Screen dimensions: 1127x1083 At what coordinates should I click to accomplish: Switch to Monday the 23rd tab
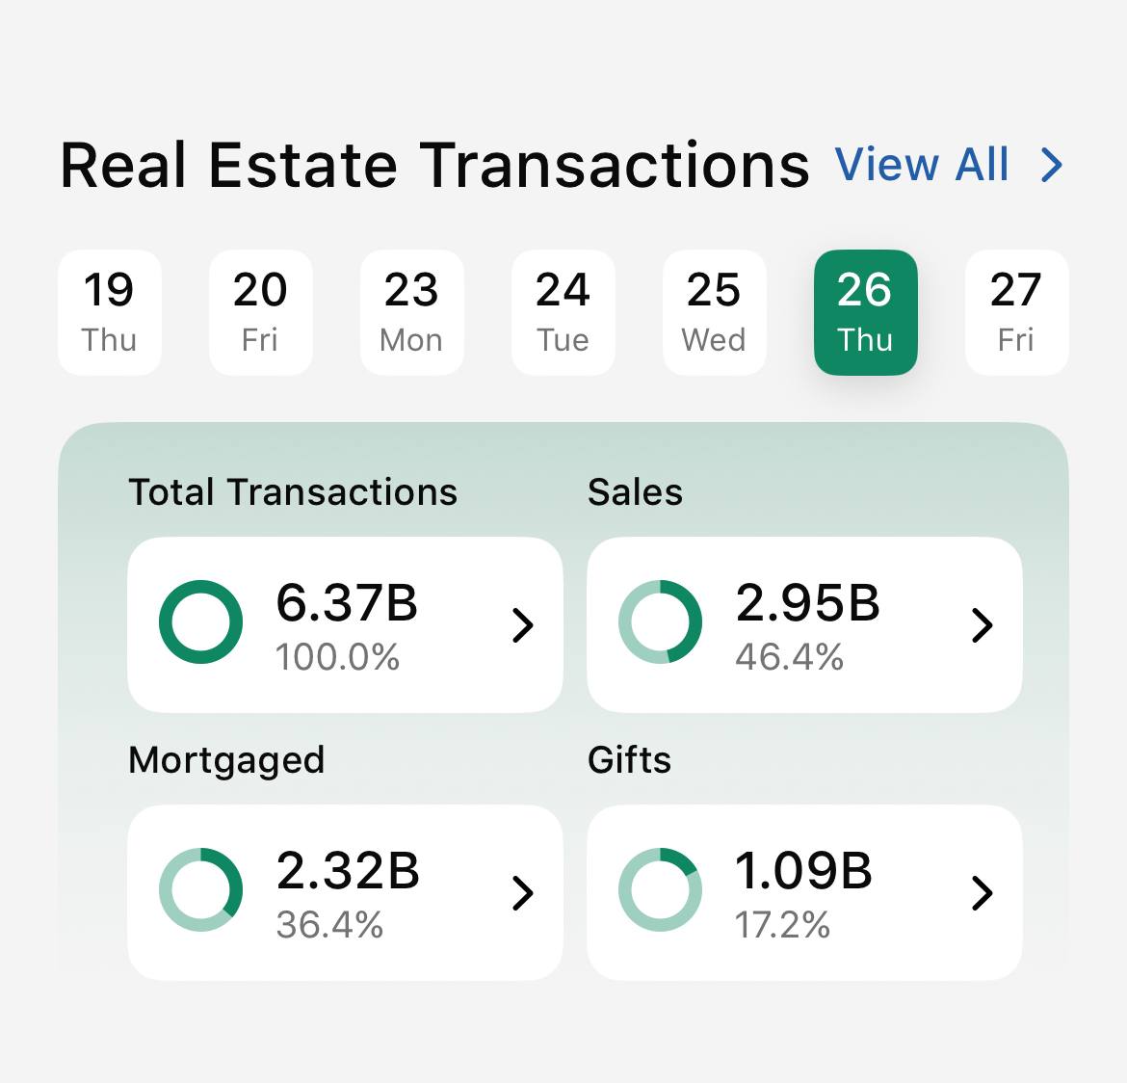tap(411, 311)
